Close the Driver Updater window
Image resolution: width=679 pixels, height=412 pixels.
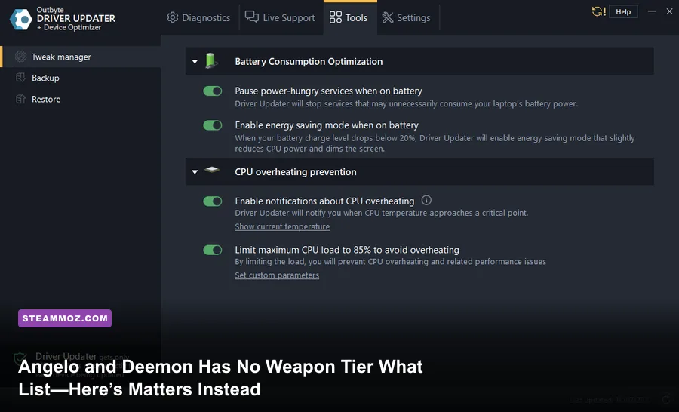669,11
